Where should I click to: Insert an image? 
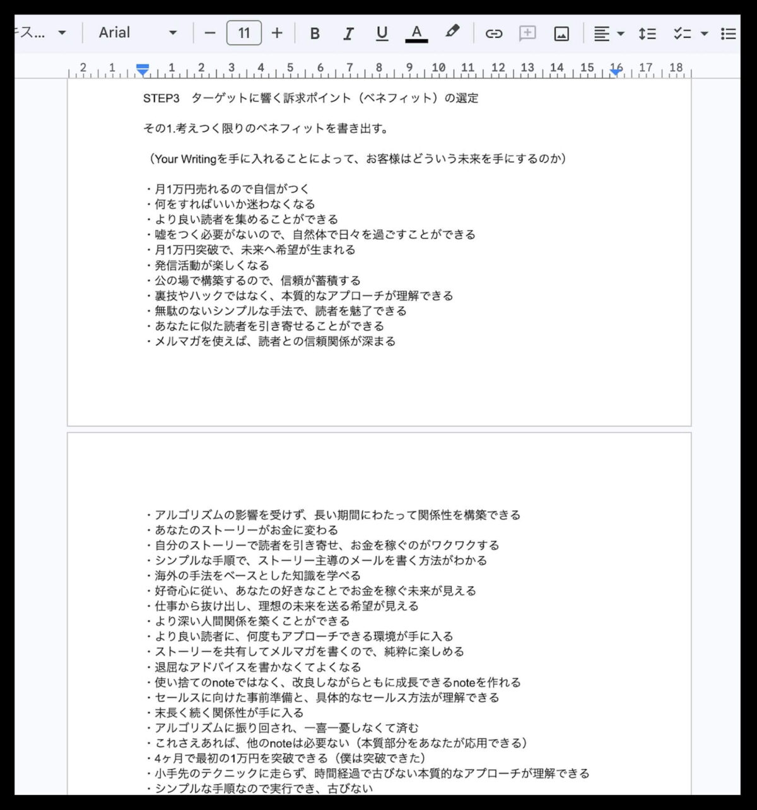(x=560, y=33)
